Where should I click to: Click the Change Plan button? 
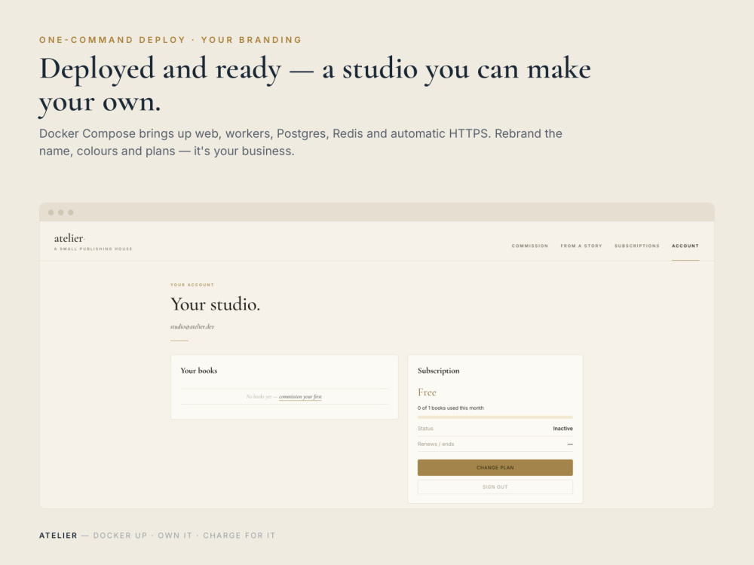coord(495,468)
